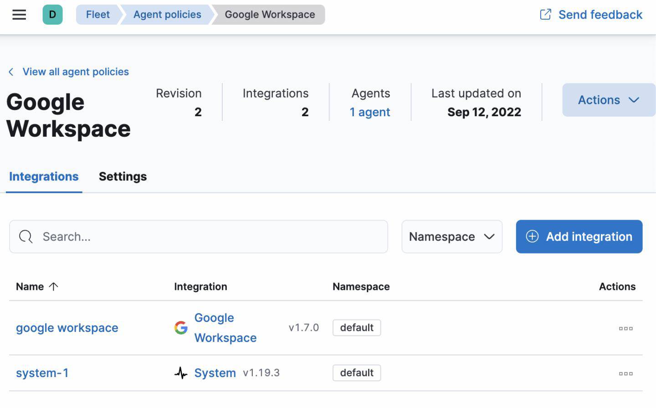Open the Namespace filter dropdown

click(451, 237)
